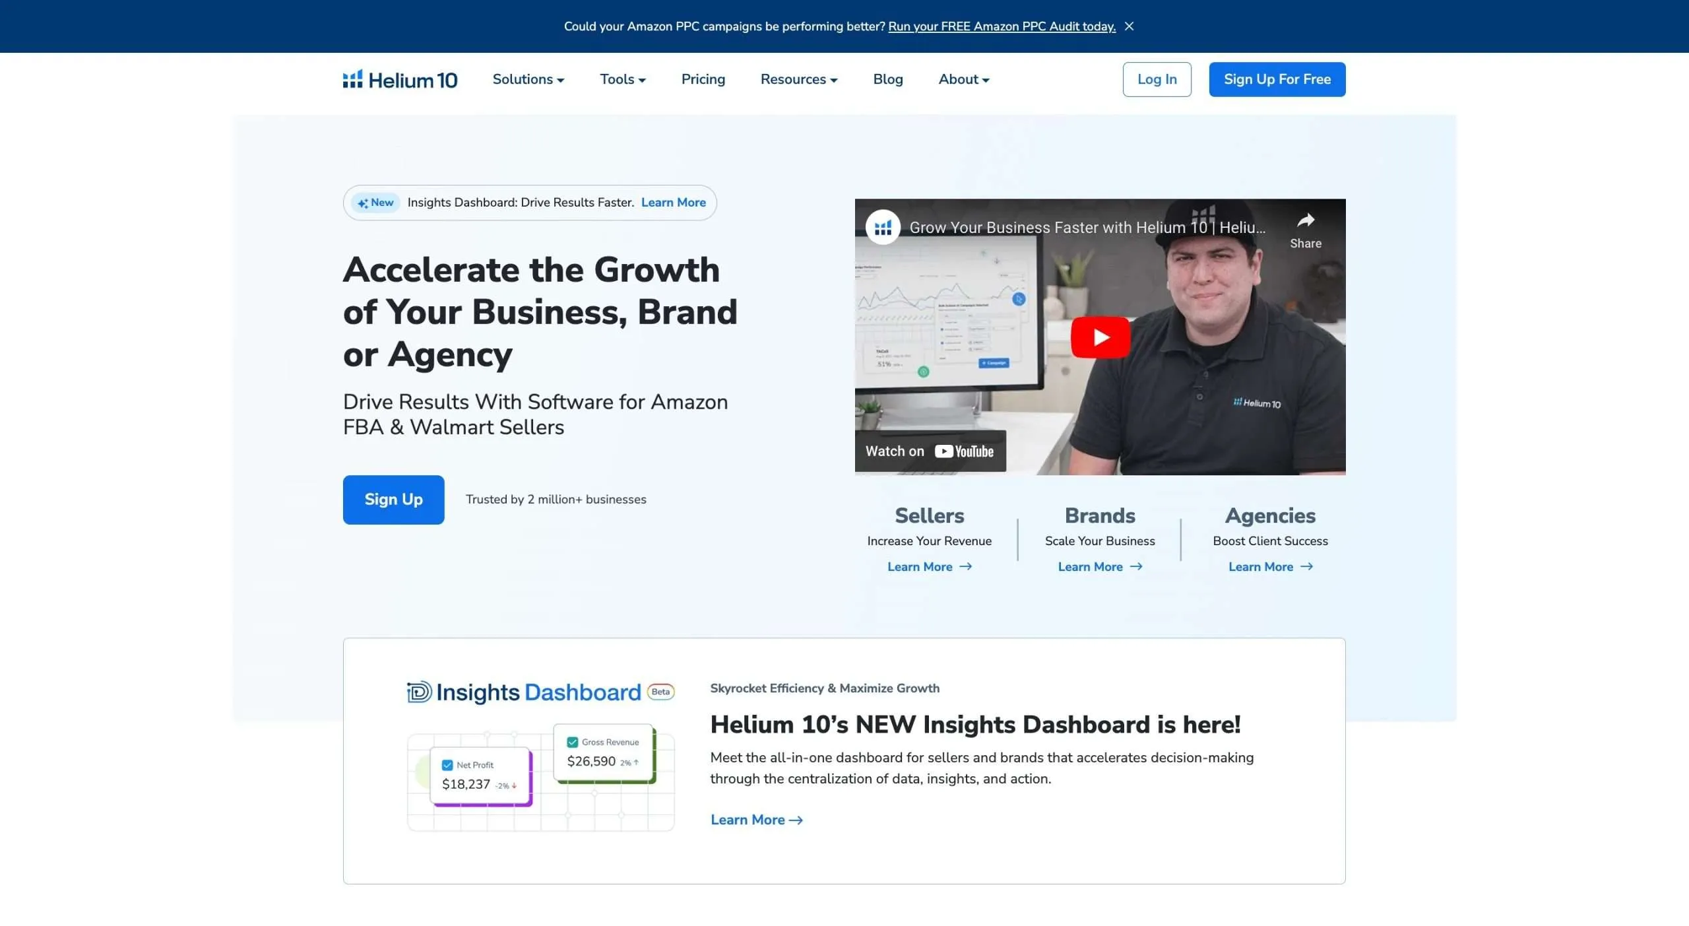Expand the About menu
The height and width of the screenshot is (926, 1689).
pos(963,79)
